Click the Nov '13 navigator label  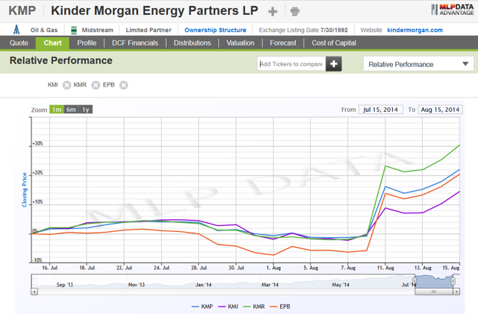pyautogui.click(x=136, y=285)
